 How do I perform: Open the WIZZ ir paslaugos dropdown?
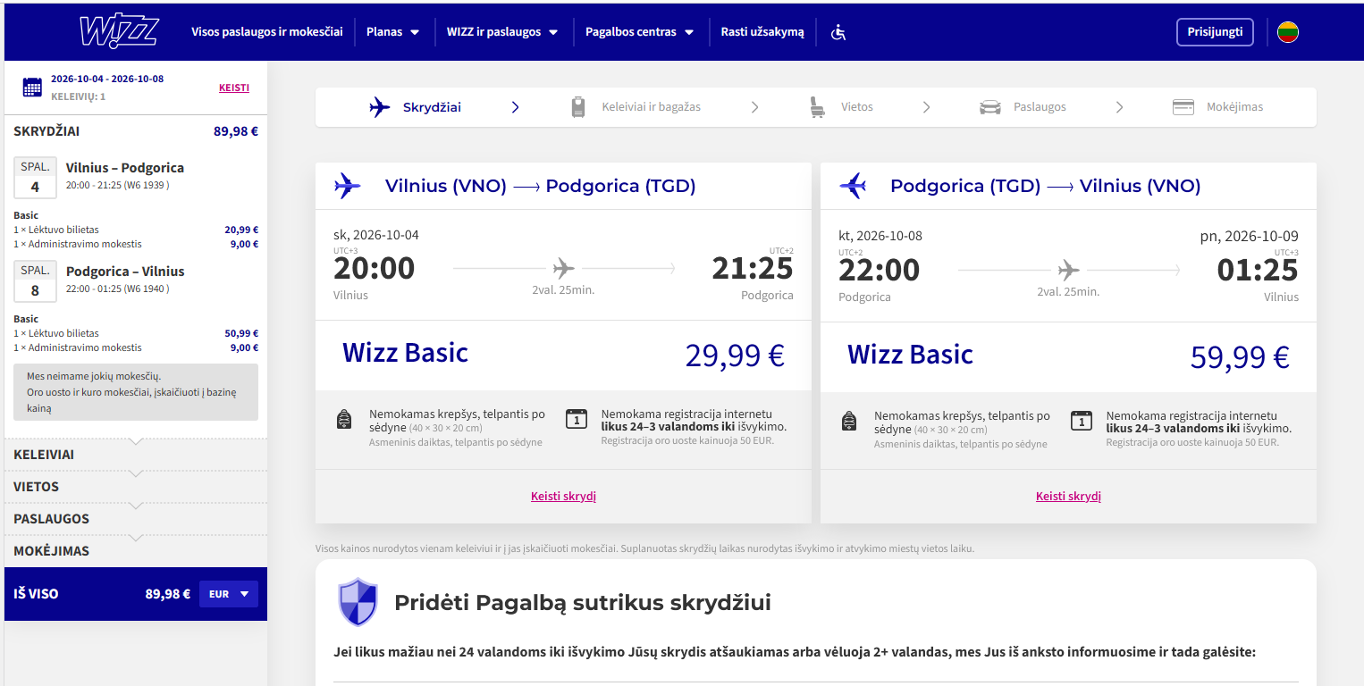tap(502, 32)
